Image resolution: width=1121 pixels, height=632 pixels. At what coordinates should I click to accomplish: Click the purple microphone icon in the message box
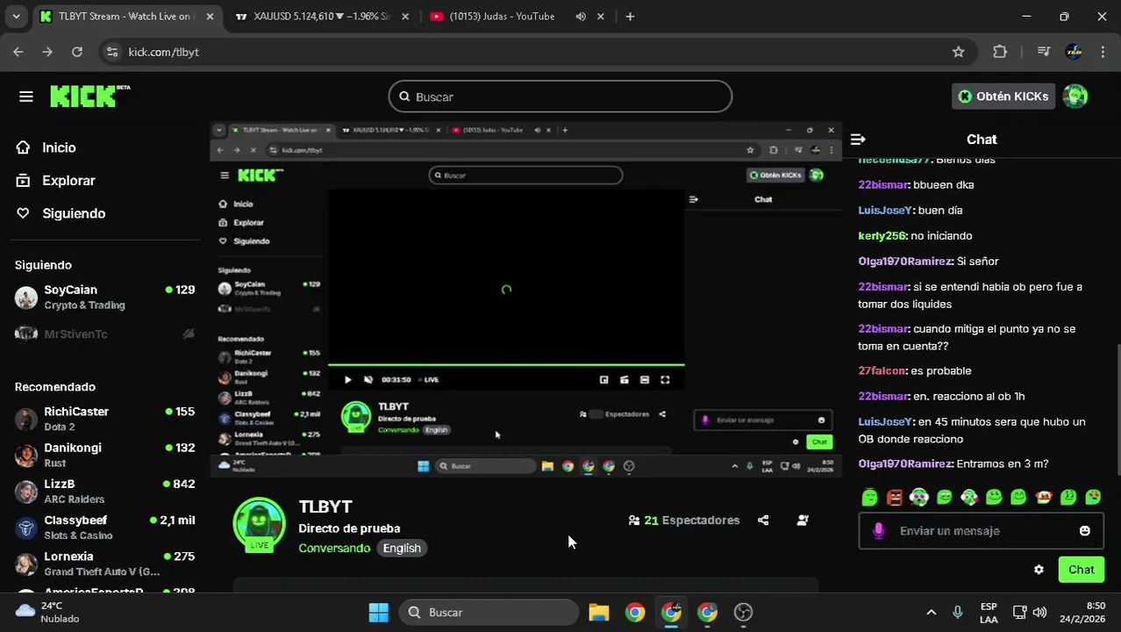click(878, 531)
